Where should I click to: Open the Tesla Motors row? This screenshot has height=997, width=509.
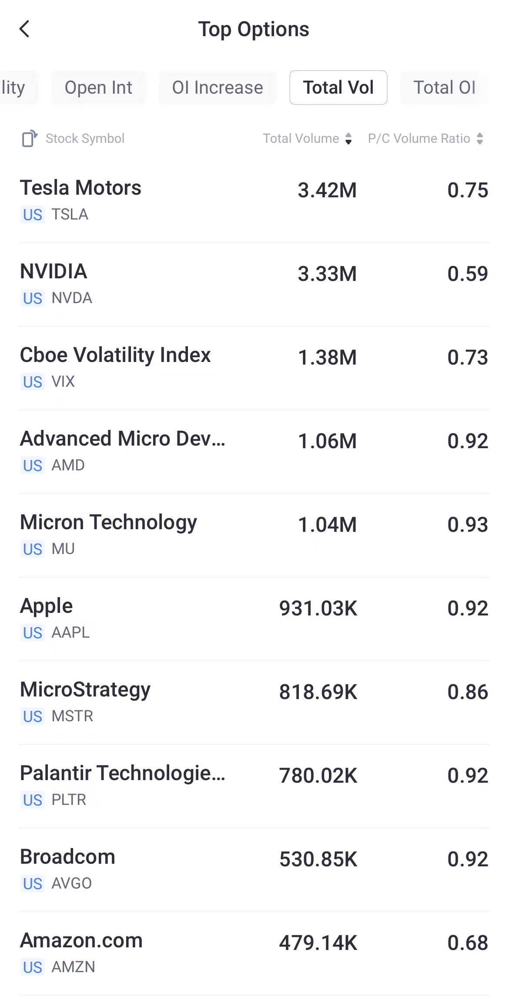pyautogui.click(x=254, y=200)
